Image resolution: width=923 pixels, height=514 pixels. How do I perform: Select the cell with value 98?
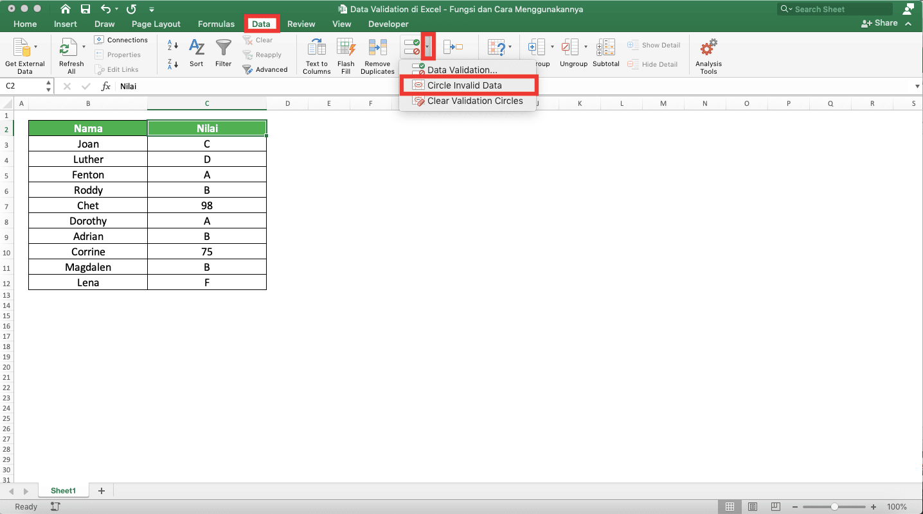point(207,205)
